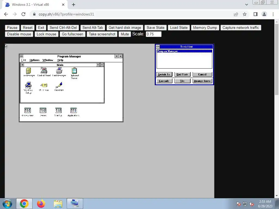Open the Chrome three-dot menu
279x209 pixels.
coord(273,14)
